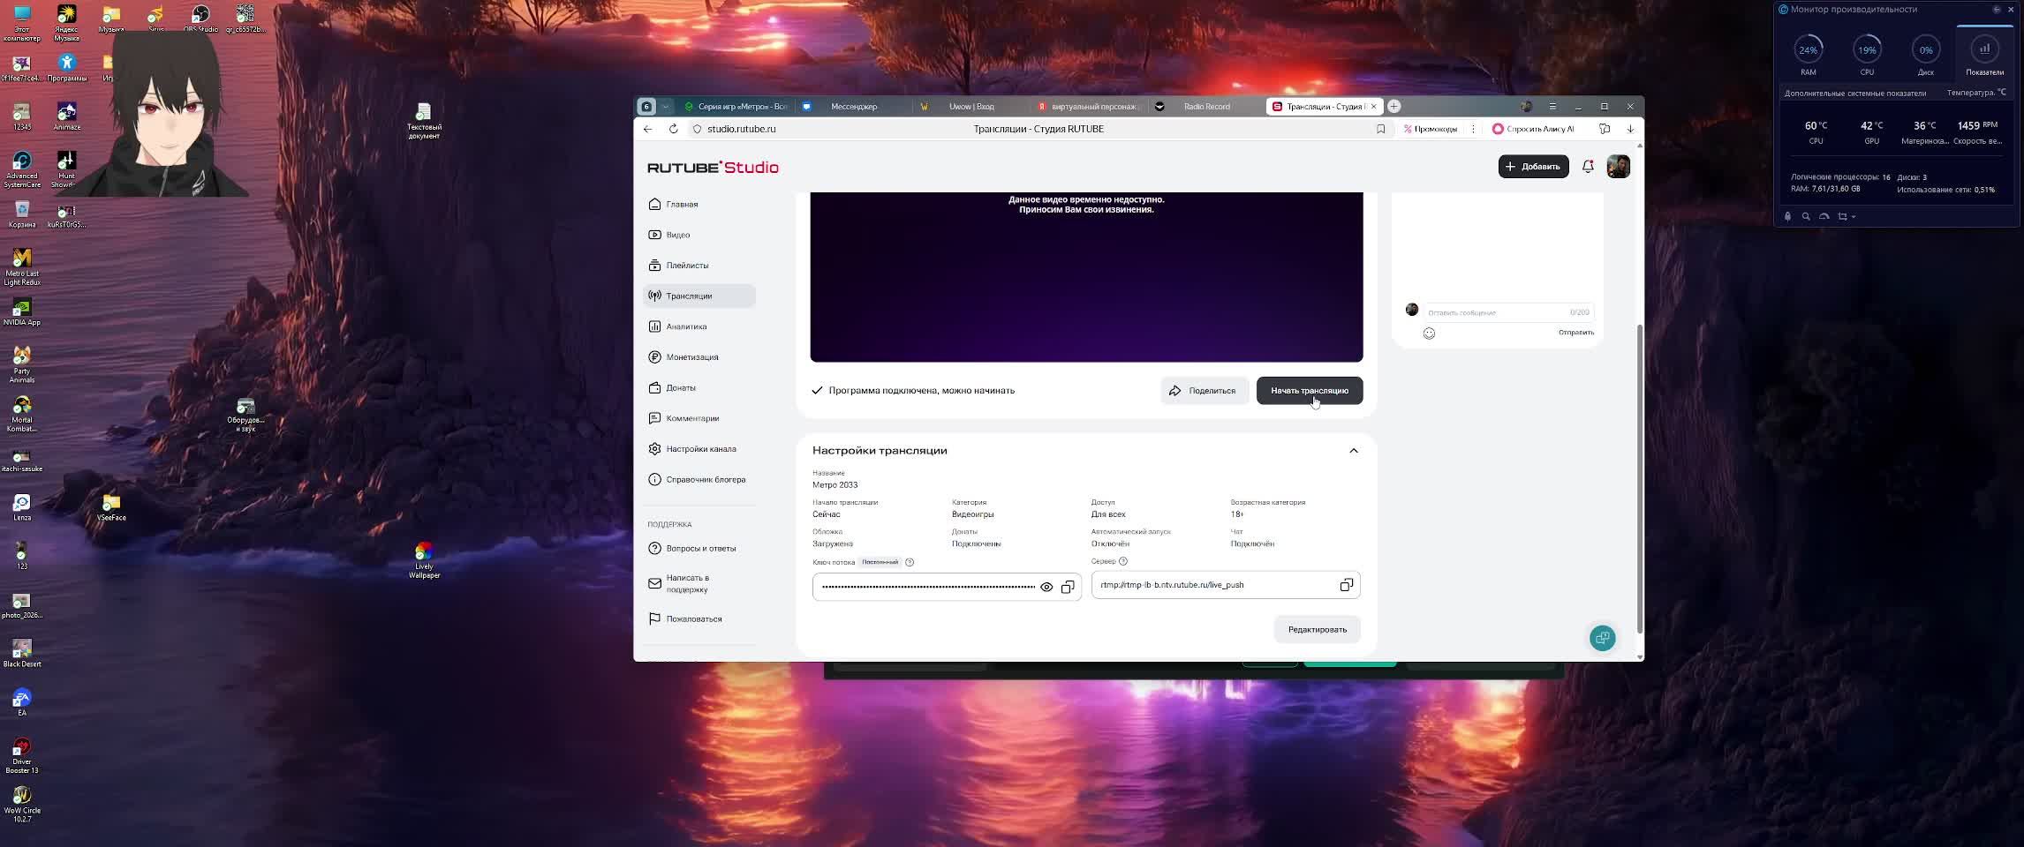Open a new browser tab

pyautogui.click(x=1393, y=107)
